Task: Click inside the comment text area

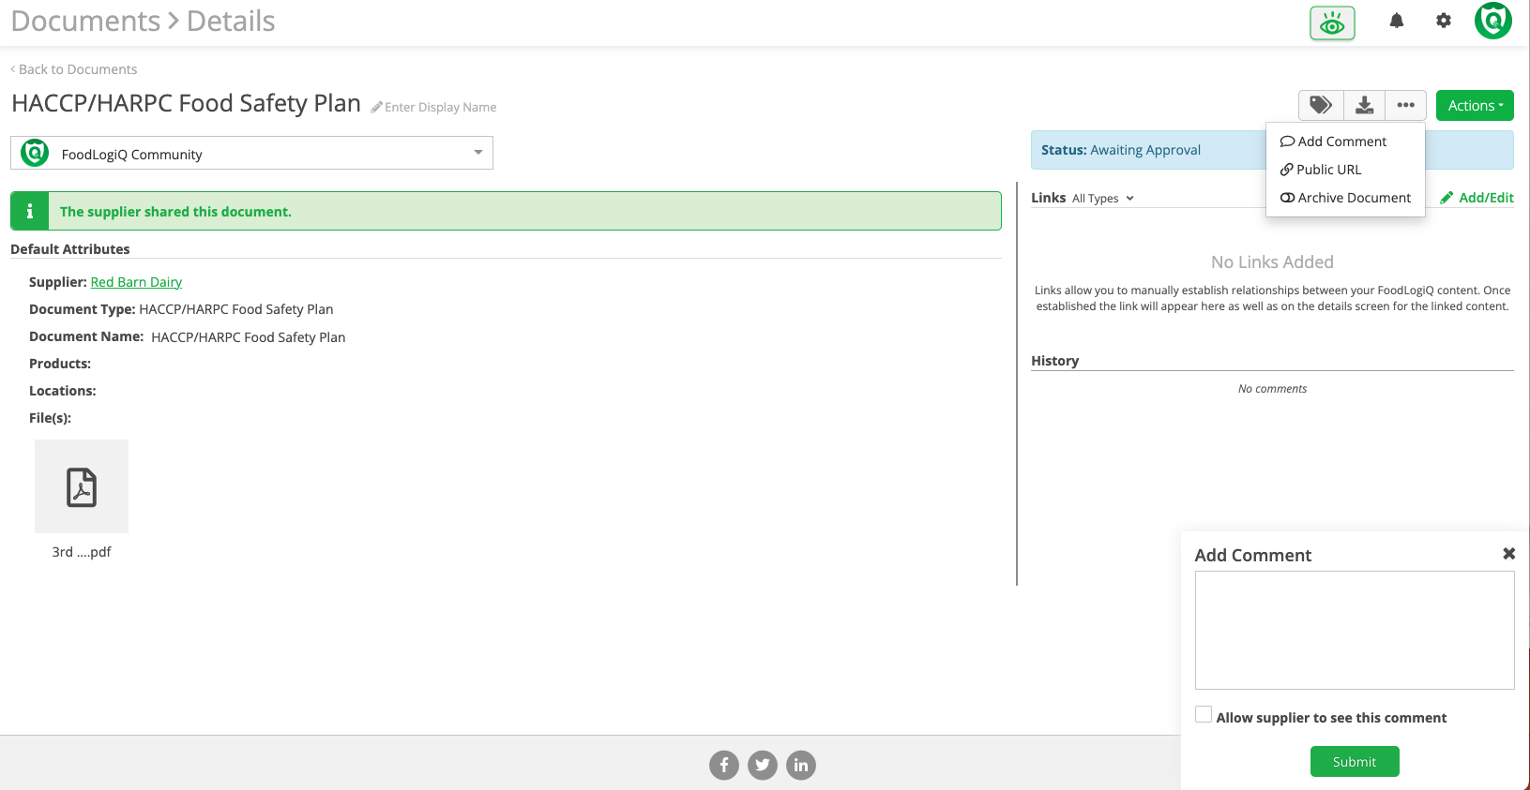Action: 1355,630
